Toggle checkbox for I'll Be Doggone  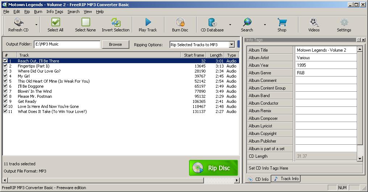tap(5, 86)
